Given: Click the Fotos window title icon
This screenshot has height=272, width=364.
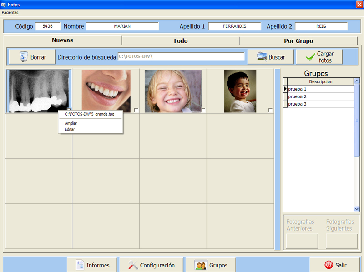Looking at the screenshot, I should pyautogui.click(x=4, y=4).
